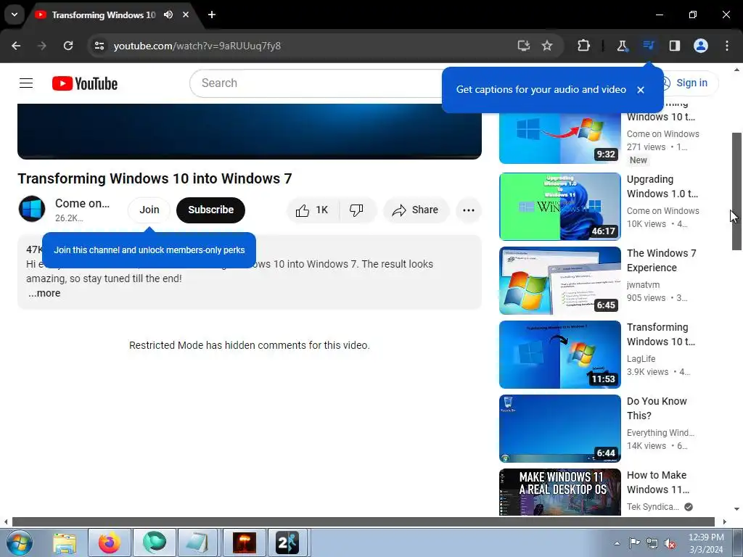
Task: Open the Action Center flag icon
Action: (x=634, y=543)
